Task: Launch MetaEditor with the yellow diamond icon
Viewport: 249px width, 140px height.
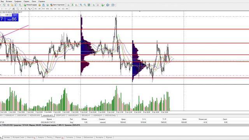Action: [x=40, y=5]
